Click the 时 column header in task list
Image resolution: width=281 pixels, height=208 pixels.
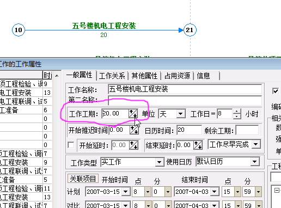click(x=47, y=75)
